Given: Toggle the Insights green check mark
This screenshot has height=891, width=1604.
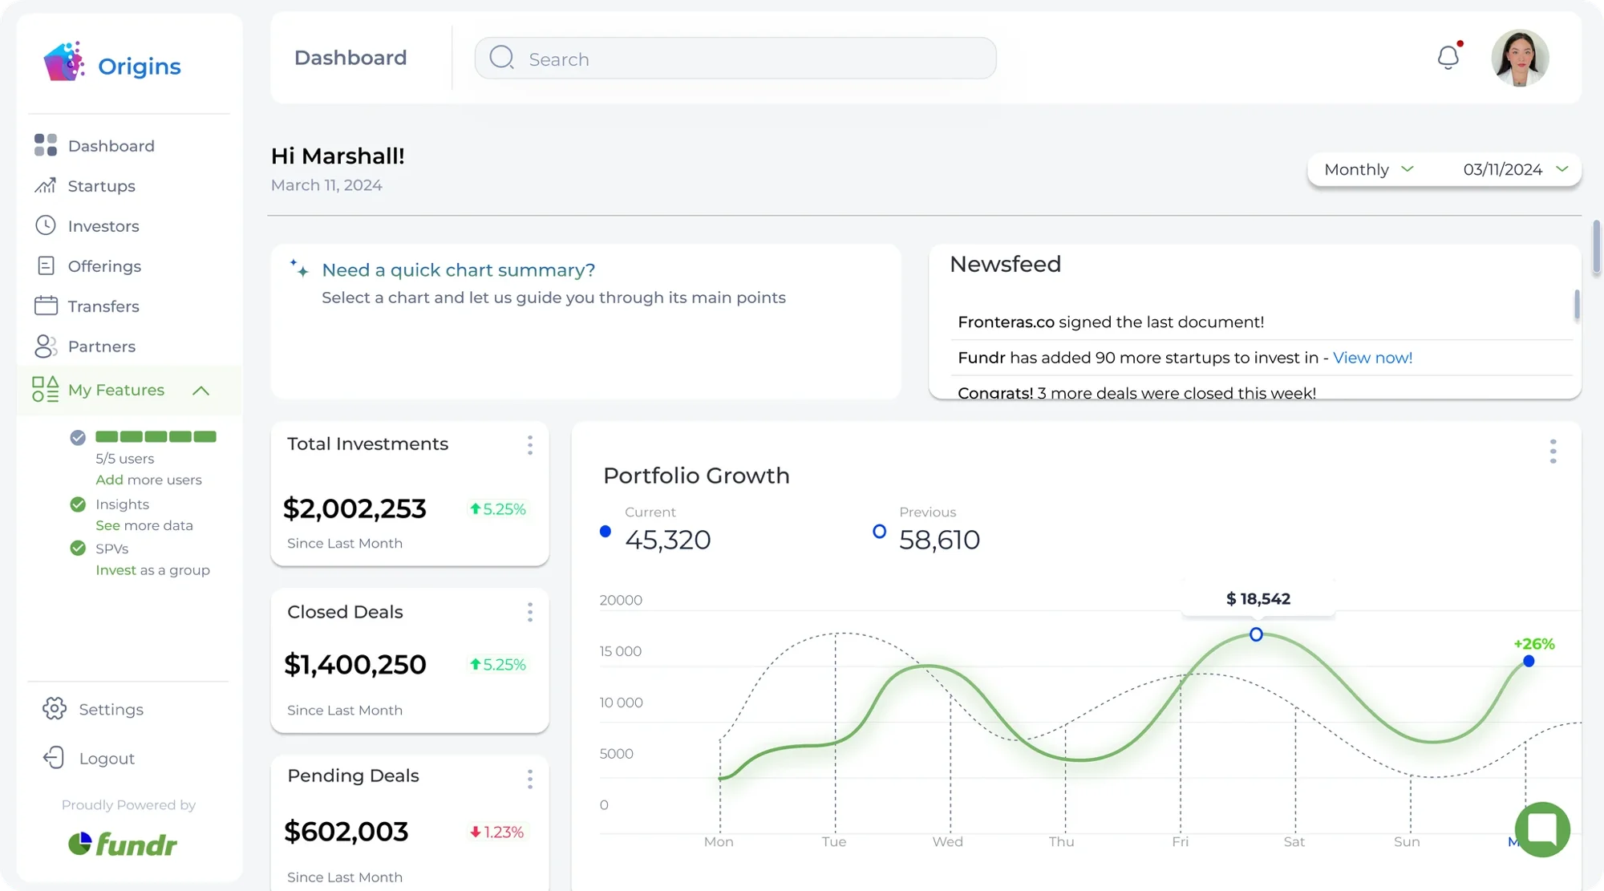Looking at the screenshot, I should [78, 504].
